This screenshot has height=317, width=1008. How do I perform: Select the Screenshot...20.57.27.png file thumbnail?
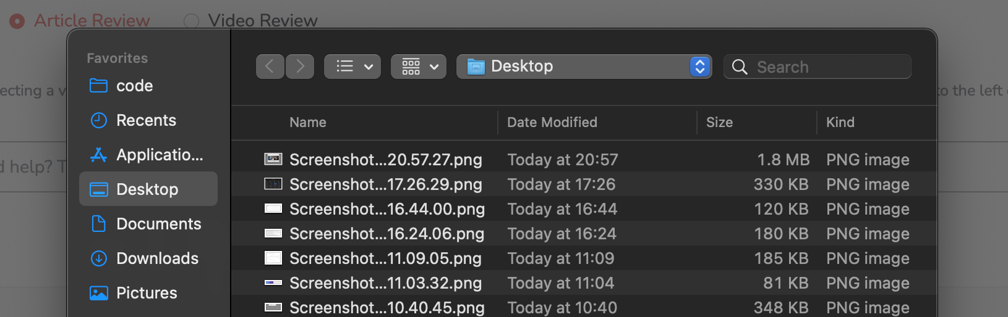pos(273,160)
